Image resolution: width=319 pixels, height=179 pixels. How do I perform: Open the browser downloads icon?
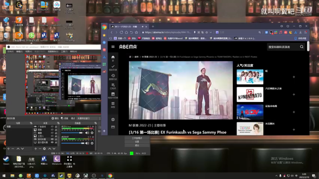301,32
